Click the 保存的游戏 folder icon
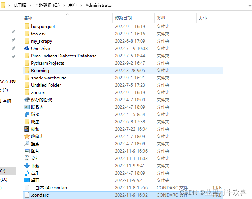Image resolution: width=252 pixels, height=199 pixels. click(27, 100)
